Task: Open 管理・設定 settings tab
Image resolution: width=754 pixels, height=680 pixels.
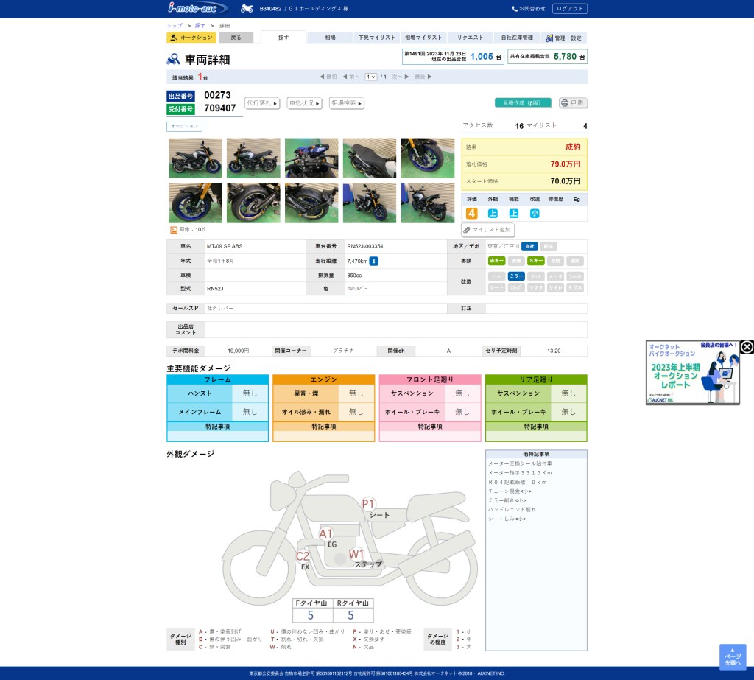Action: click(563, 38)
